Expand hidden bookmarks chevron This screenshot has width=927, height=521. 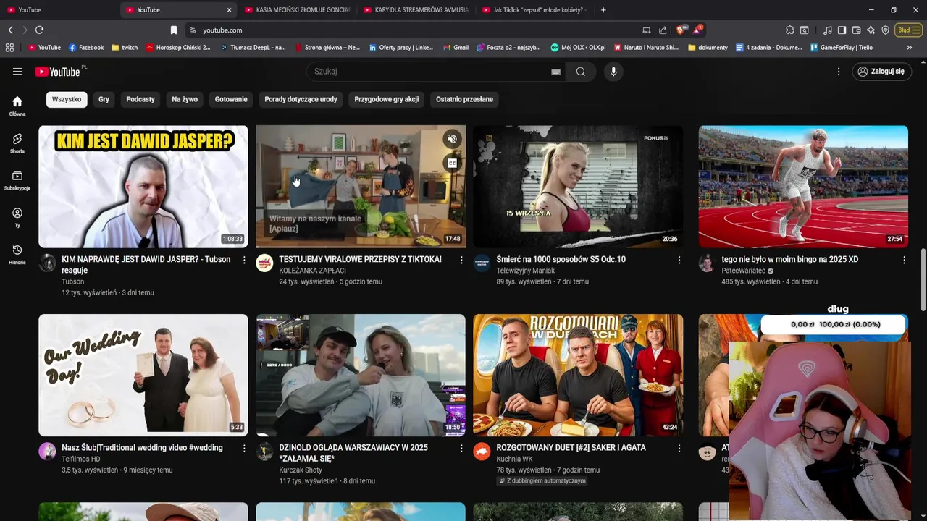click(x=910, y=47)
